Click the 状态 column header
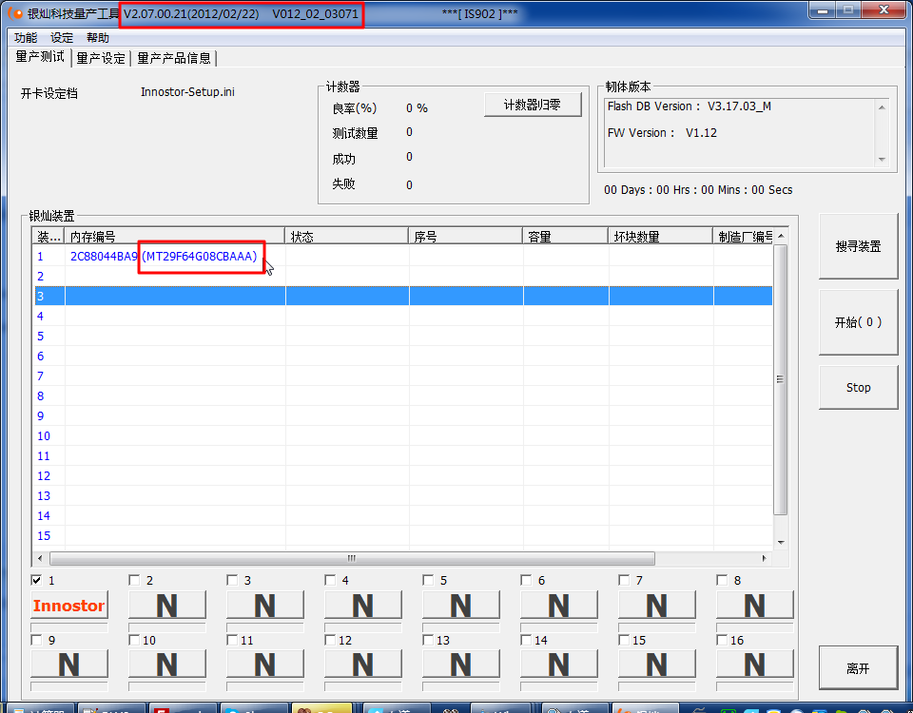This screenshot has width=913, height=713. [347, 237]
